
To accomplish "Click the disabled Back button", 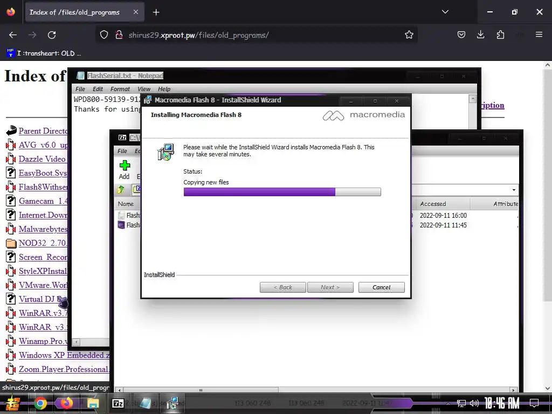I will click(x=282, y=287).
